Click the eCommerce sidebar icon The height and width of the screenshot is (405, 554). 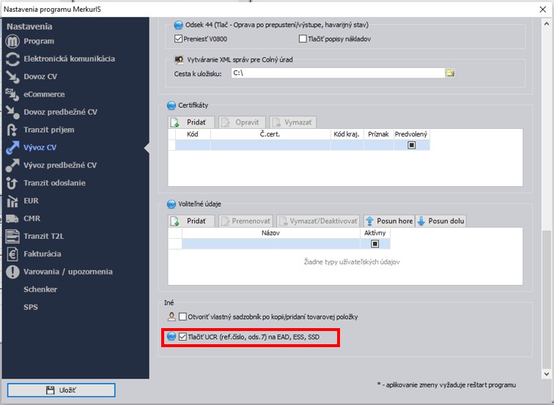[x=12, y=94]
